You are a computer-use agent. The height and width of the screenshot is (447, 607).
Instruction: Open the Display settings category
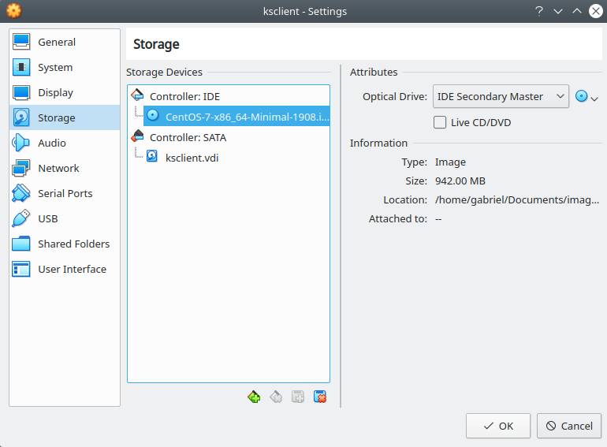point(65,92)
